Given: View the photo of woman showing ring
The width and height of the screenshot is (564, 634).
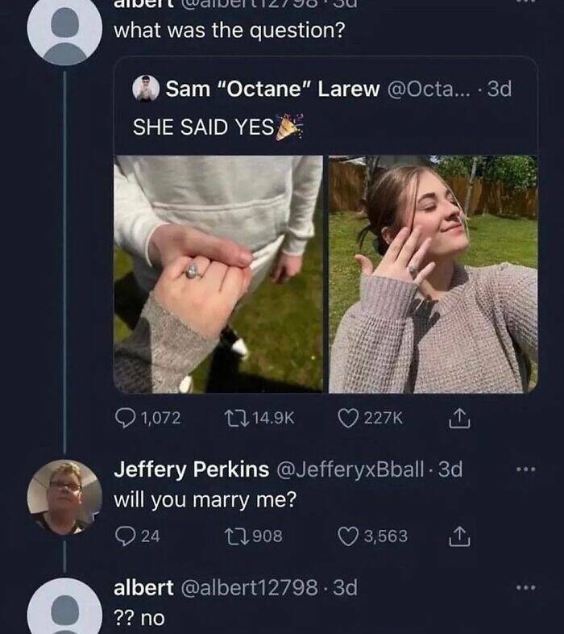Looking at the screenshot, I should pyautogui.click(x=433, y=274).
